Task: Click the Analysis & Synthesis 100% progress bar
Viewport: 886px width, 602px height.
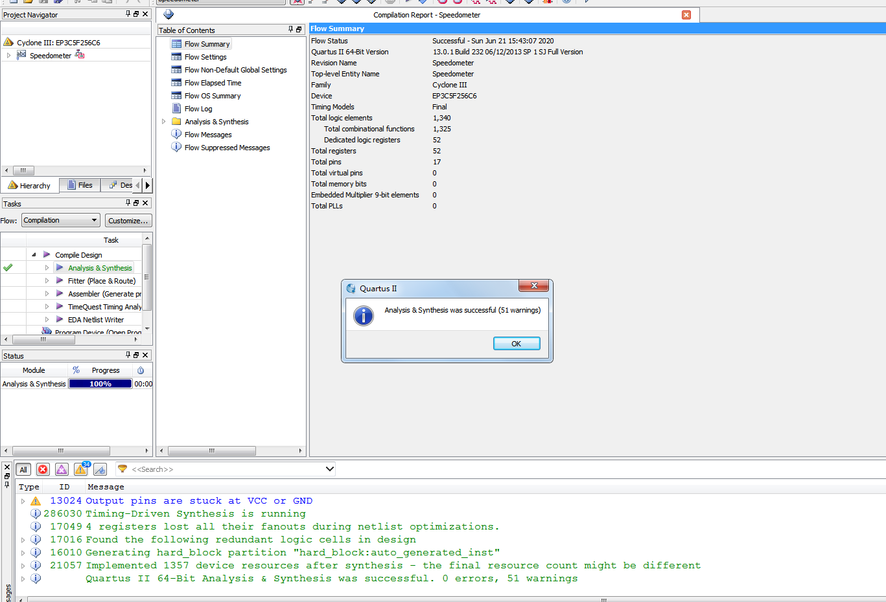Action: click(x=100, y=384)
